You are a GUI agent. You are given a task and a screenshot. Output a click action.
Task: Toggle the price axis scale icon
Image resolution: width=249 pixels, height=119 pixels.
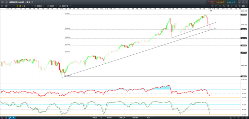[x=212, y=6]
